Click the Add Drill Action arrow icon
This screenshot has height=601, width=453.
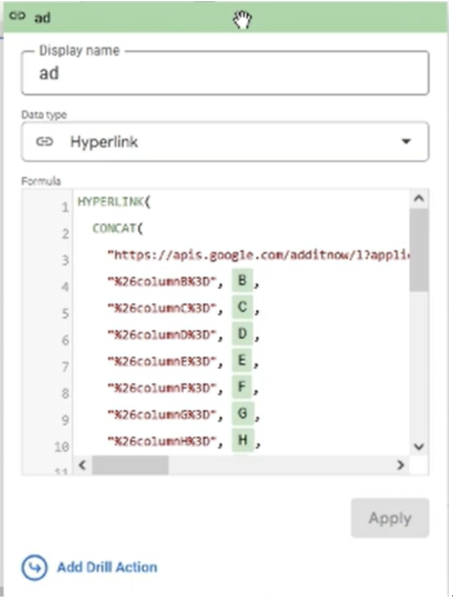pos(33,567)
